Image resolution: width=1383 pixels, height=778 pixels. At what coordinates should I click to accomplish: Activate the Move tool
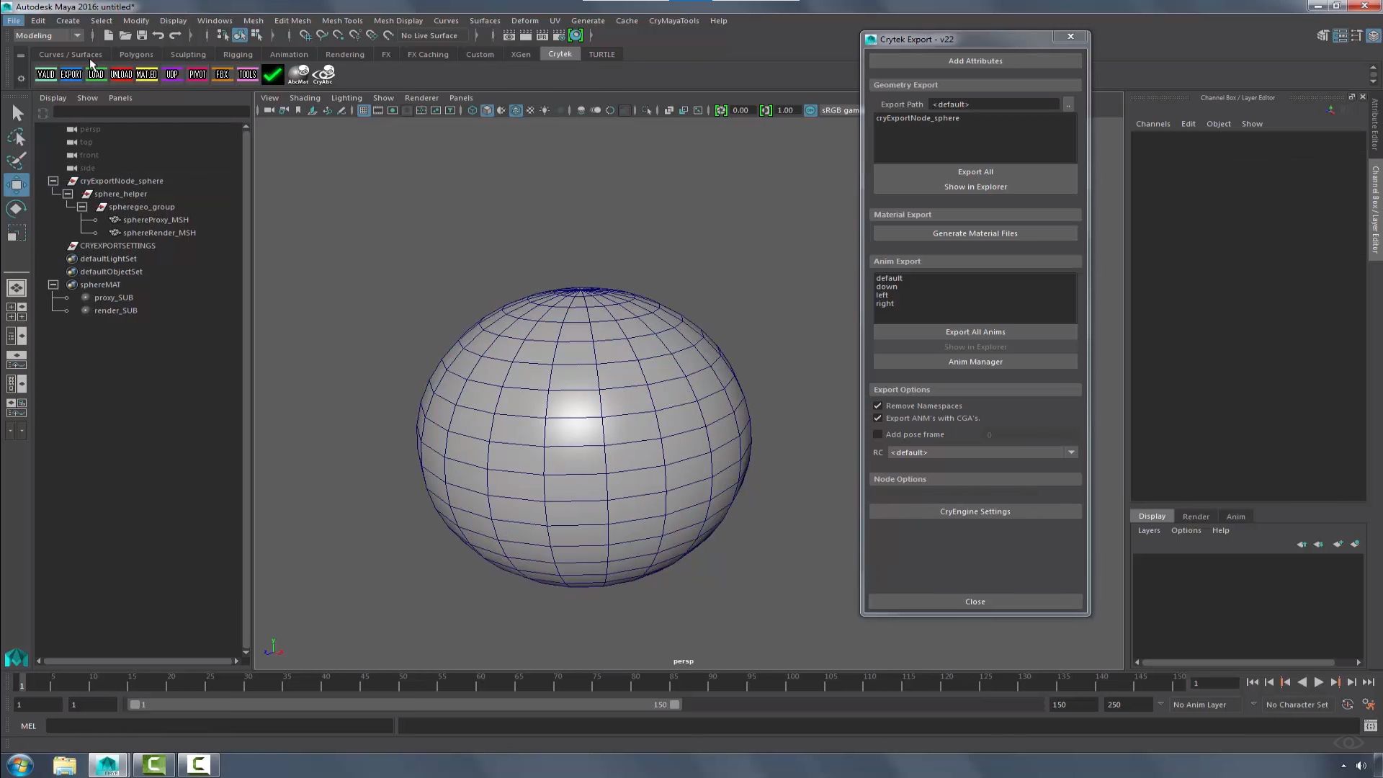click(x=17, y=184)
